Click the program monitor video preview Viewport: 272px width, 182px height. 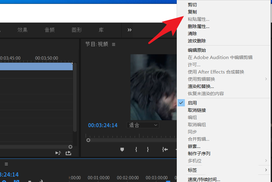pyautogui.click(x=154, y=87)
